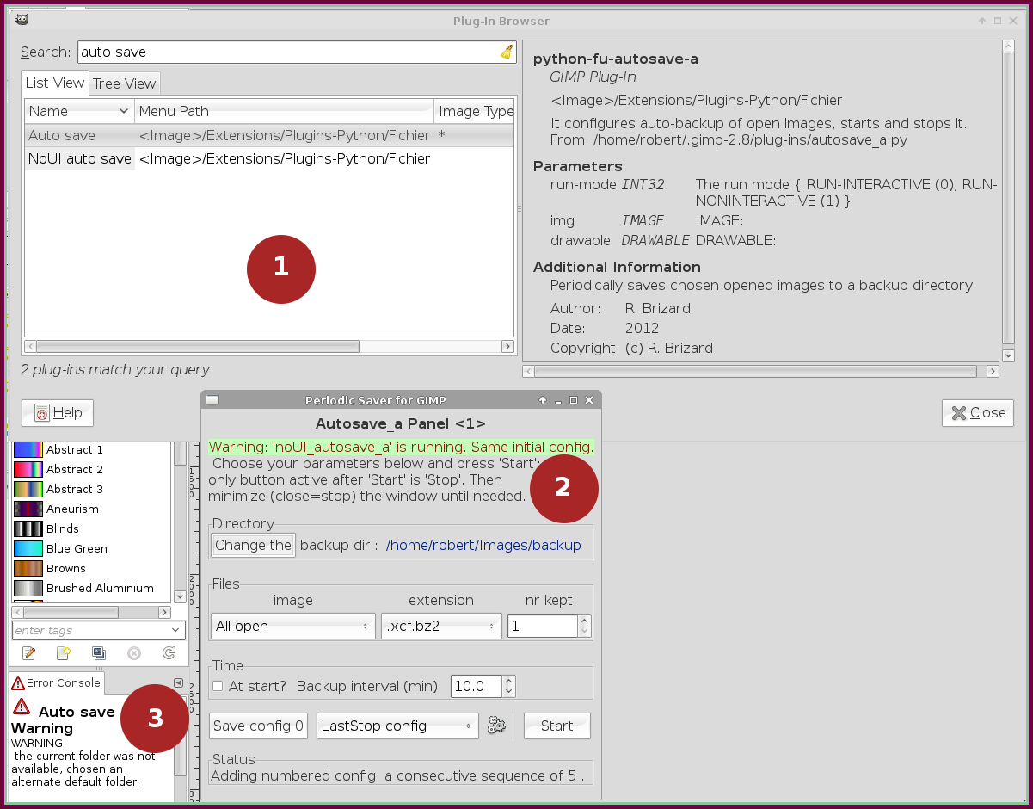Select the 'Auto save' plug-in row

tap(269, 135)
